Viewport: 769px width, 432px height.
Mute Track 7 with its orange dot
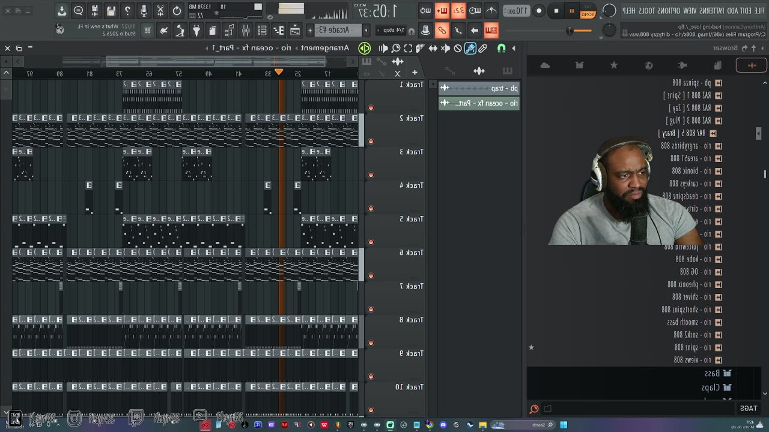[x=371, y=310]
